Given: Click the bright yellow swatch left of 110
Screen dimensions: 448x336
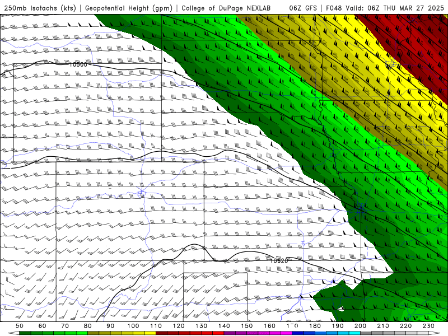Looking at the screenshot, I should (150, 333).
